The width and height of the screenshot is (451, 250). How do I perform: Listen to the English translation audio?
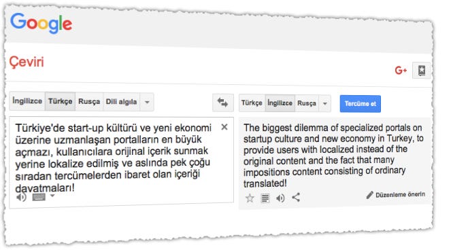[281, 198]
